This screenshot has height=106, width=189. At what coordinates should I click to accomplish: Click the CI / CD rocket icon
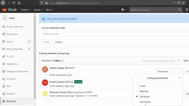click(x=4, y=57)
